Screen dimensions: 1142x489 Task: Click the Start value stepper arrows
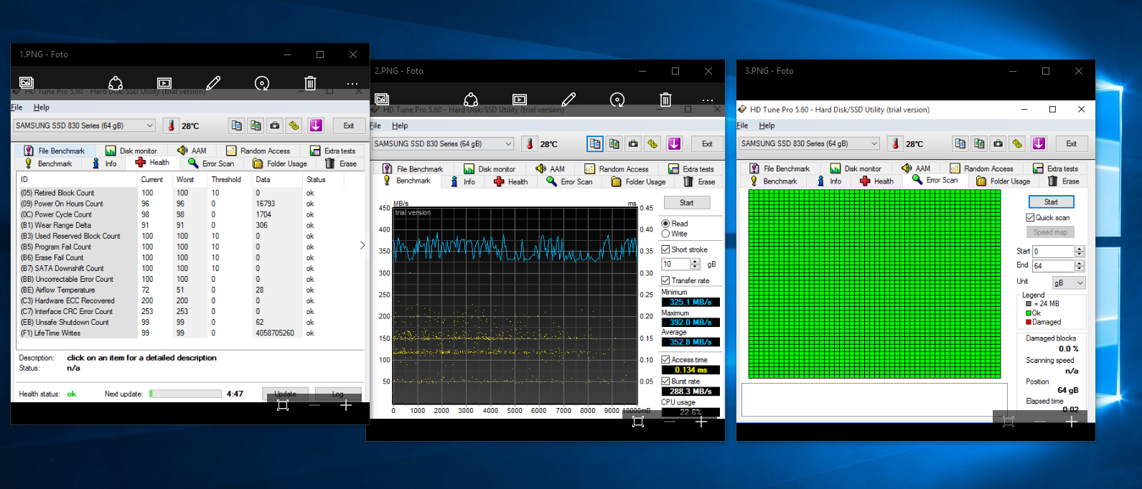coord(1079,251)
